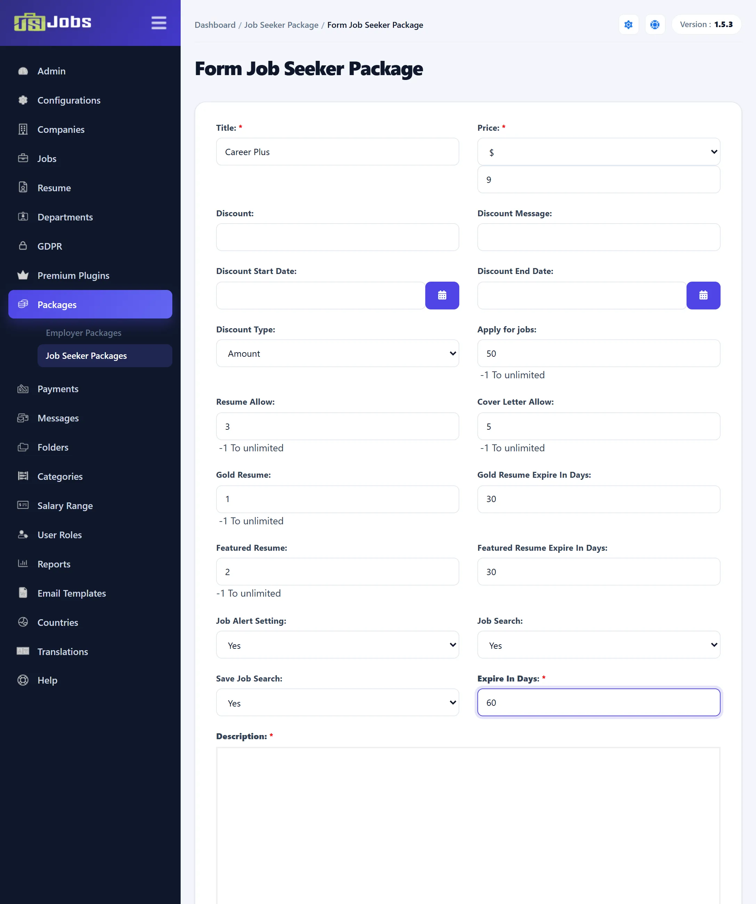Open Employer Packages submenu item
This screenshot has height=904, width=756.
[83, 333]
